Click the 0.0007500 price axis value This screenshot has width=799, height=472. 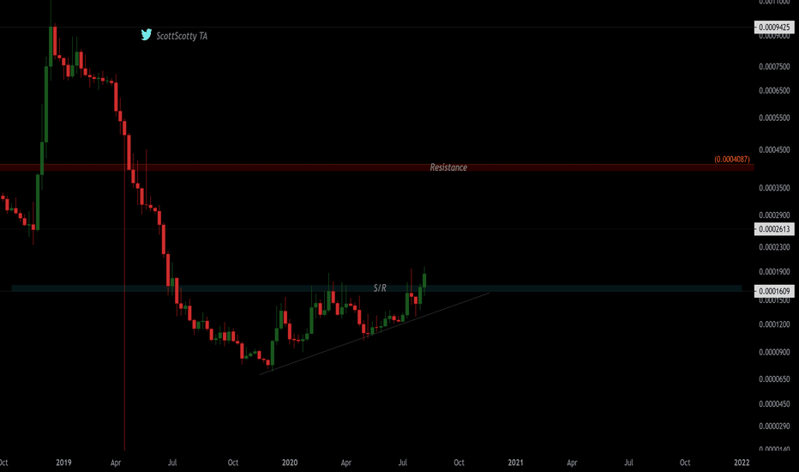(774, 67)
